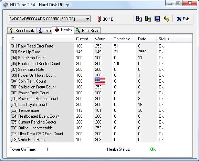Click the Status column header
This screenshot has height=161, width=199.
click(165, 39)
